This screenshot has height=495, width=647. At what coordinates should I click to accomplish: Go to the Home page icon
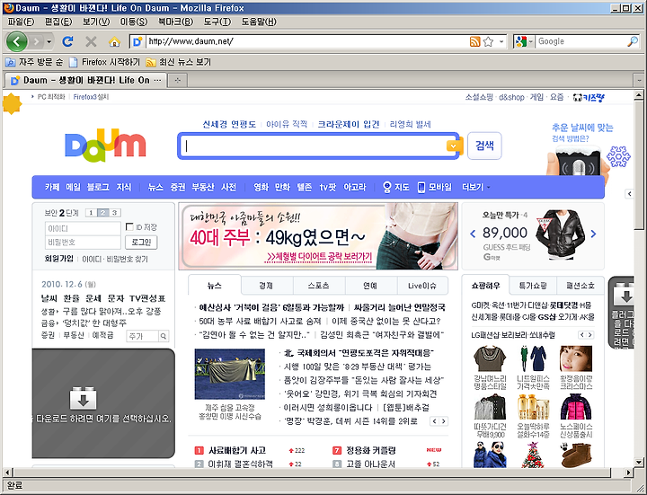click(x=114, y=41)
